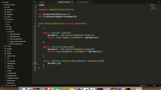Open package.json in the sidebar
The image size is (161, 90).
tap(11, 80)
